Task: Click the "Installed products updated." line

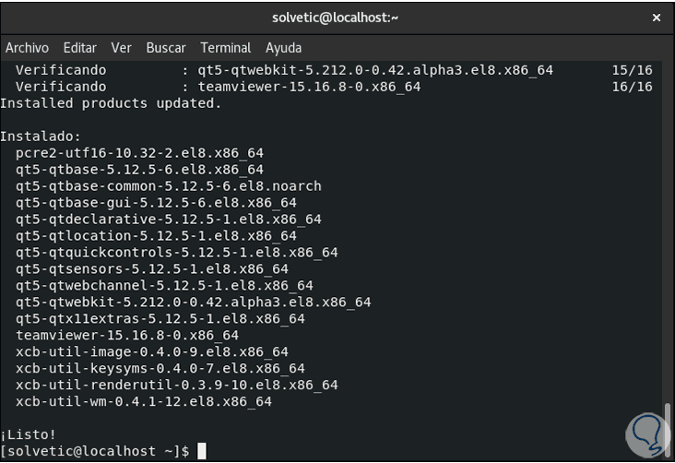Action: point(111,102)
